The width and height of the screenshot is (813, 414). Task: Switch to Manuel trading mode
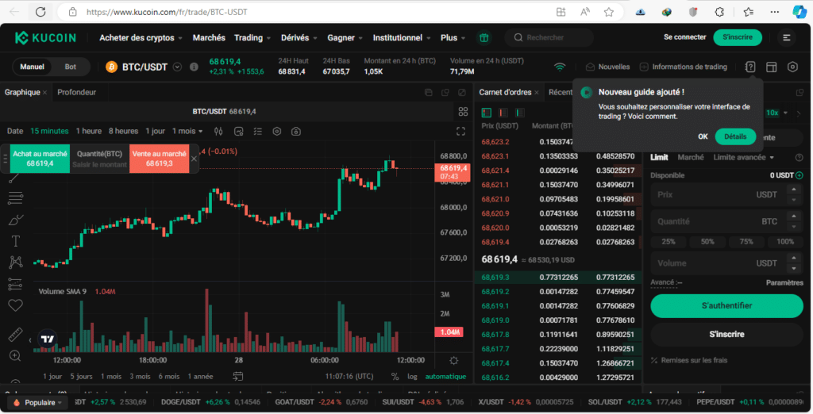click(x=32, y=67)
